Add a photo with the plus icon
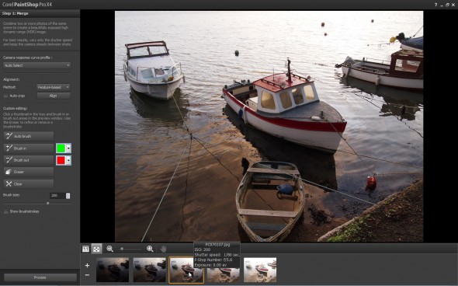Viewport: 458px width, 286px height. pyautogui.click(x=87, y=265)
